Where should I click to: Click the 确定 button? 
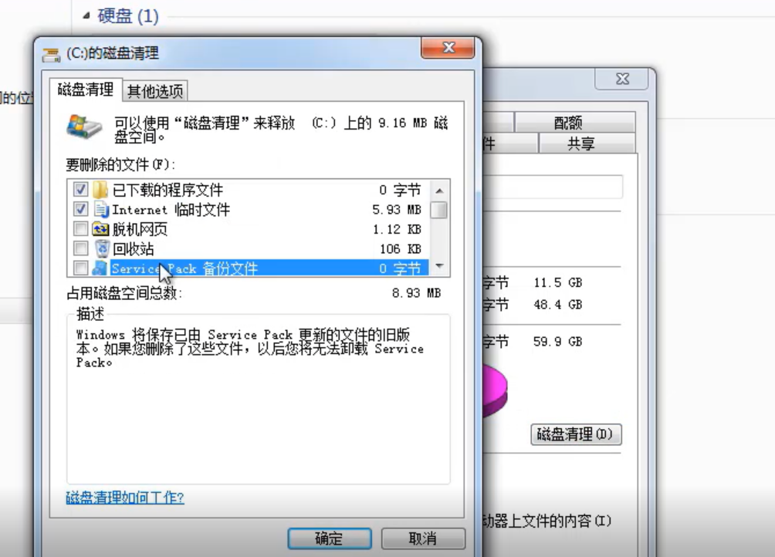coord(329,538)
